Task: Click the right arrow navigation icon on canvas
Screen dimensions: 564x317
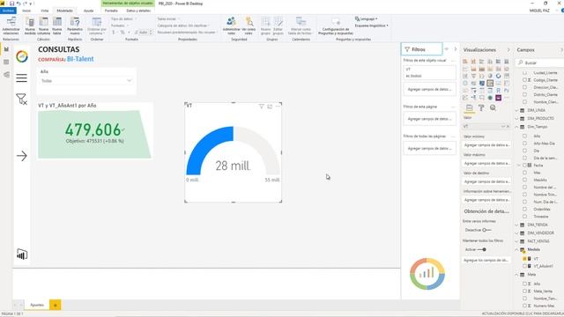Action: tap(21, 156)
